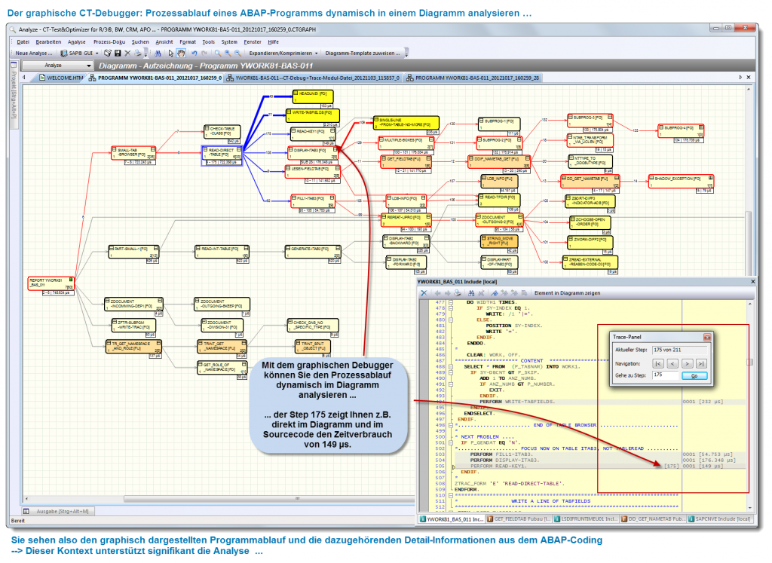Click the zoom in magnifier icon
This screenshot has height=563, width=772.
click(228, 54)
